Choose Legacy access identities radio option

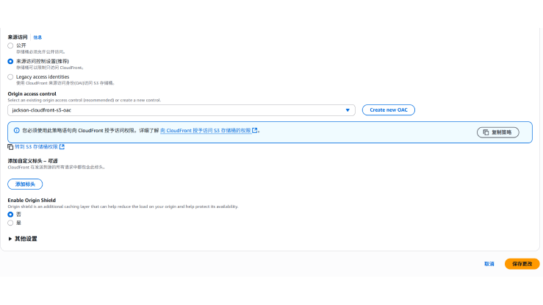pyautogui.click(x=10, y=76)
